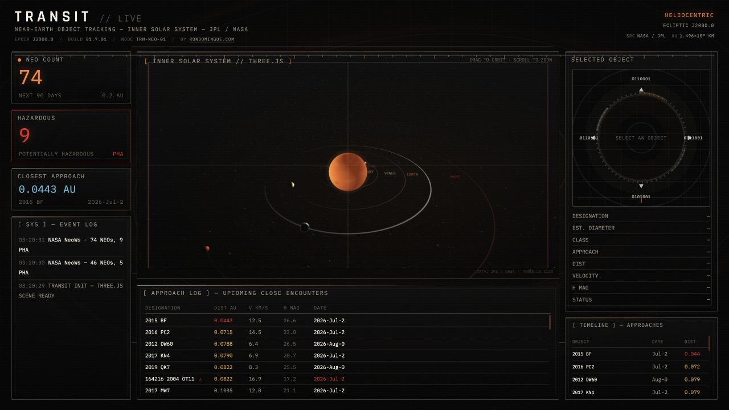Screen dimensions: 729x410
Task: Click the DESIGNATION field in the Selected Object panel
Action: [641, 216]
